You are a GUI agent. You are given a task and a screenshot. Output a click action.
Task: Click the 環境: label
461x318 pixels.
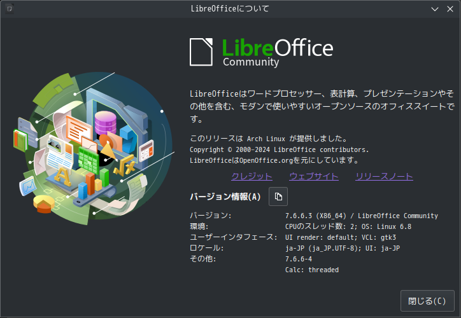coord(199,226)
